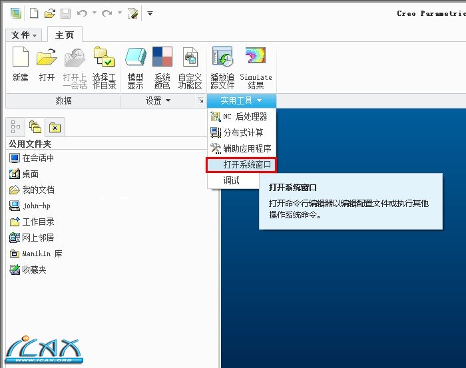Click the 设置 group dialog launcher arrow
The height and width of the screenshot is (368, 466).
click(x=201, y=100)
